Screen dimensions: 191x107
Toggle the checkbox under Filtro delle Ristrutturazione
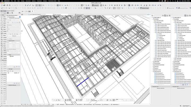pos(8,20)
